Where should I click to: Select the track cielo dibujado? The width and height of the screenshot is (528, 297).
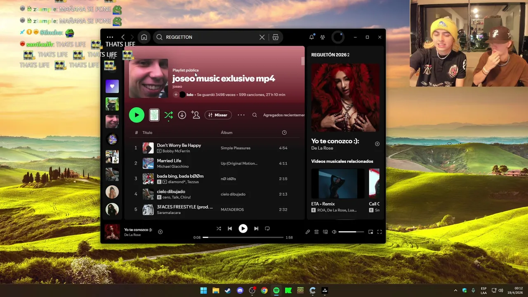tap(171, 191)
